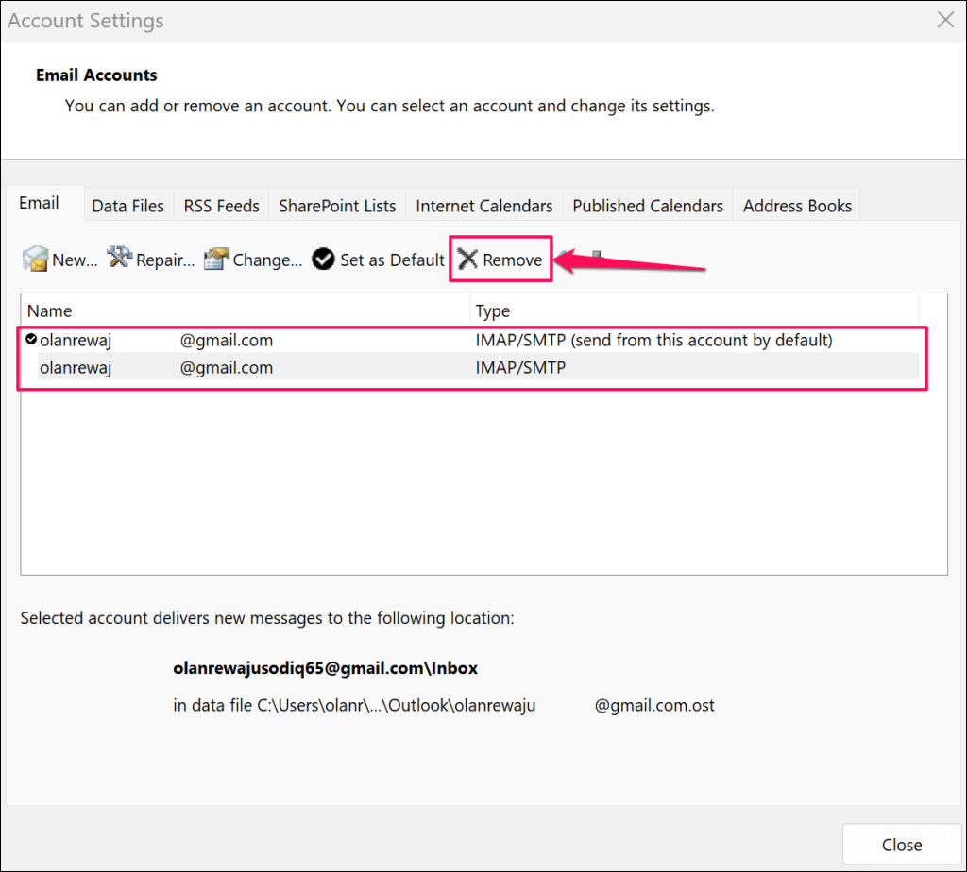The image size is (967, 872).
Task: Click the Change account icon
Action: coord(217,260)
